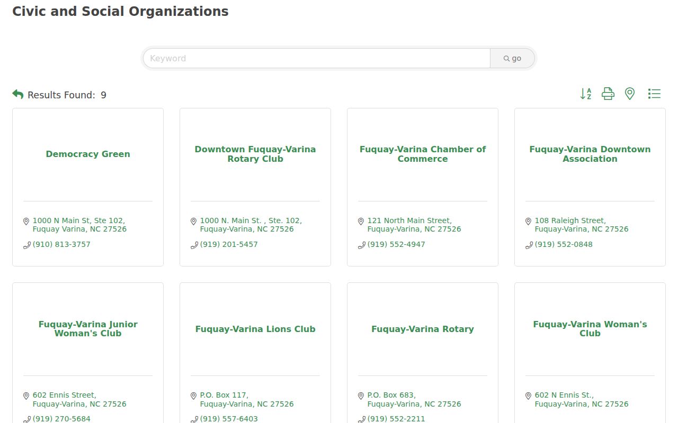Click address 602 Ennis Street
The image size is (678, 423).
point(79,399)
